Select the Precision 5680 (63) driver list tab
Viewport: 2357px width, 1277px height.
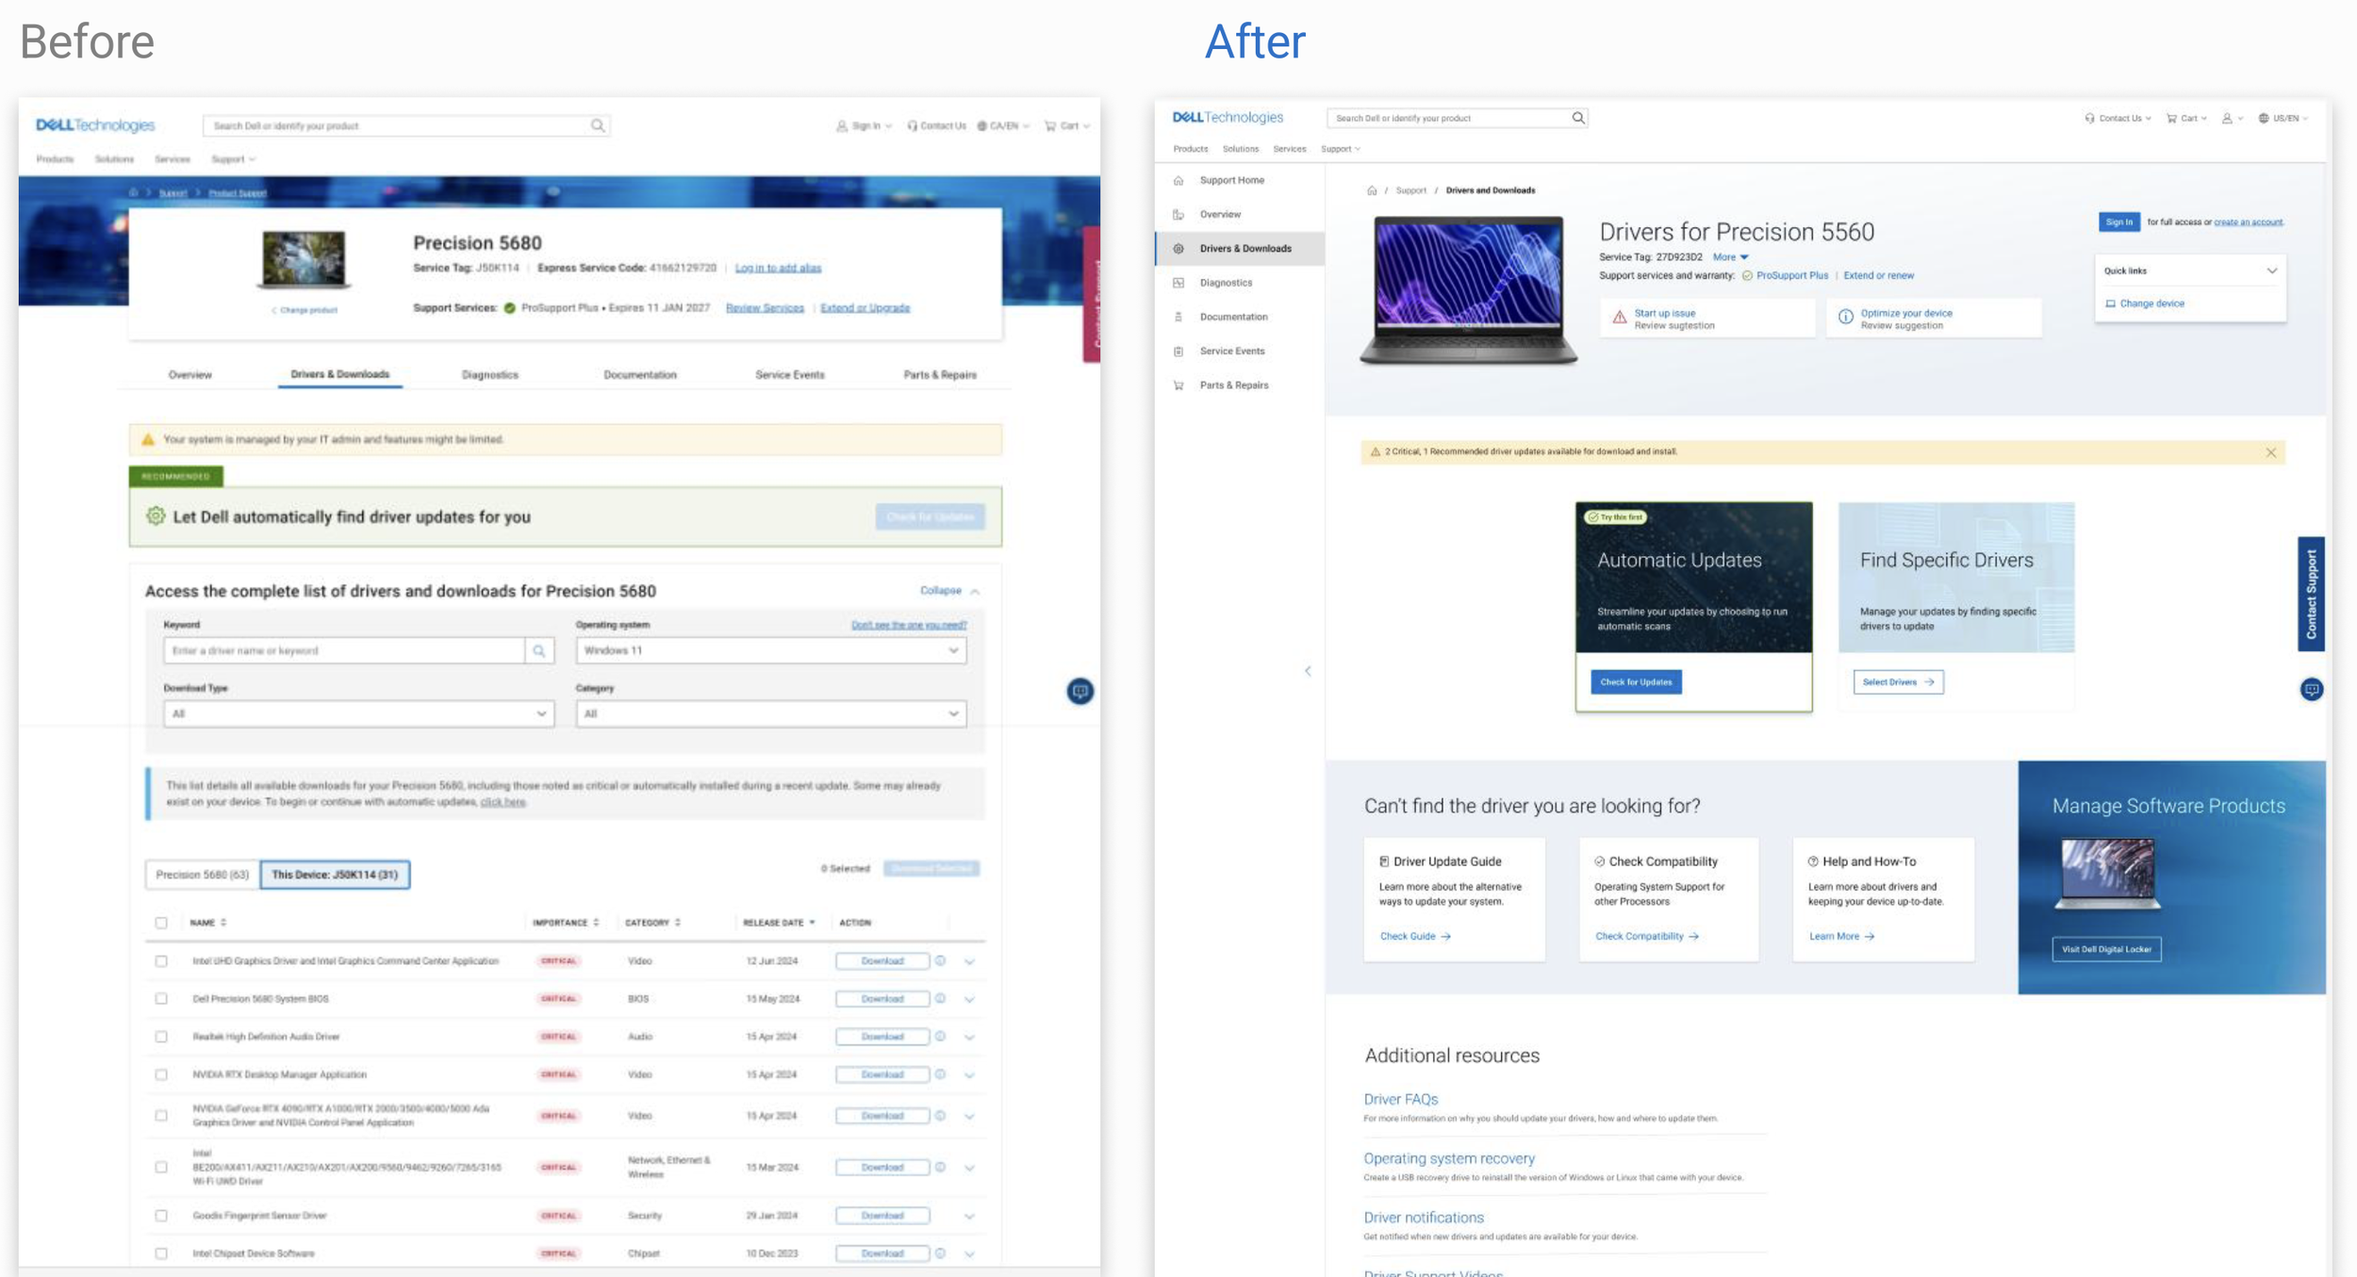[202, 875]
